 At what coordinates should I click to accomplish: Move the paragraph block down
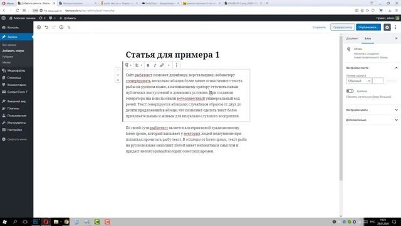click(118, 80)
